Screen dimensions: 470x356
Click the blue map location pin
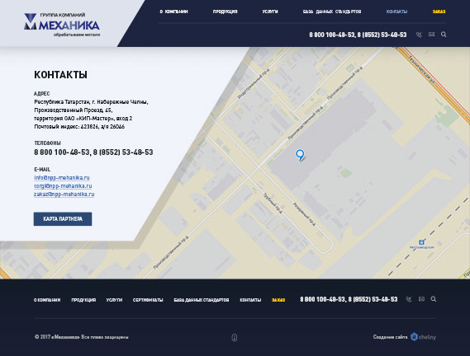(300, 155)
